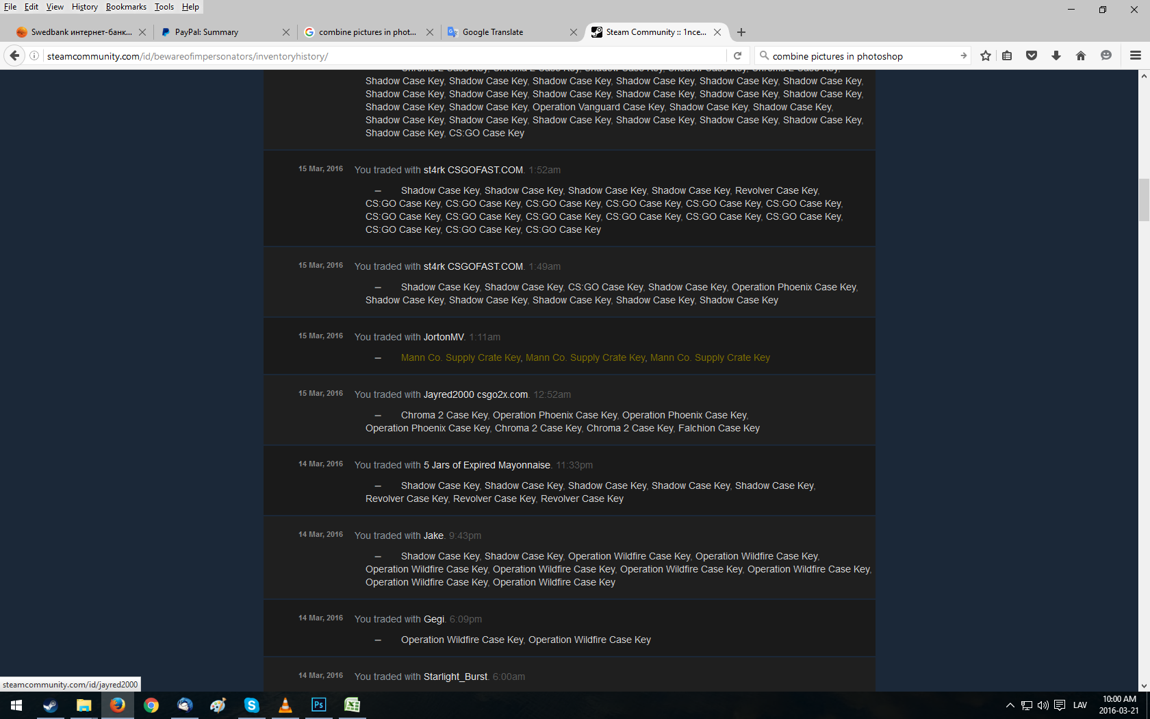Image resolution: width=1150 pixels, height=719 pixels.
Task: Open Photoshop from the taskbar
Action: 319,705
